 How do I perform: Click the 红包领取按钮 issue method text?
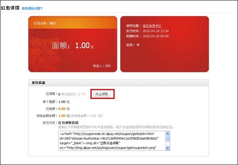coord(68,123)
